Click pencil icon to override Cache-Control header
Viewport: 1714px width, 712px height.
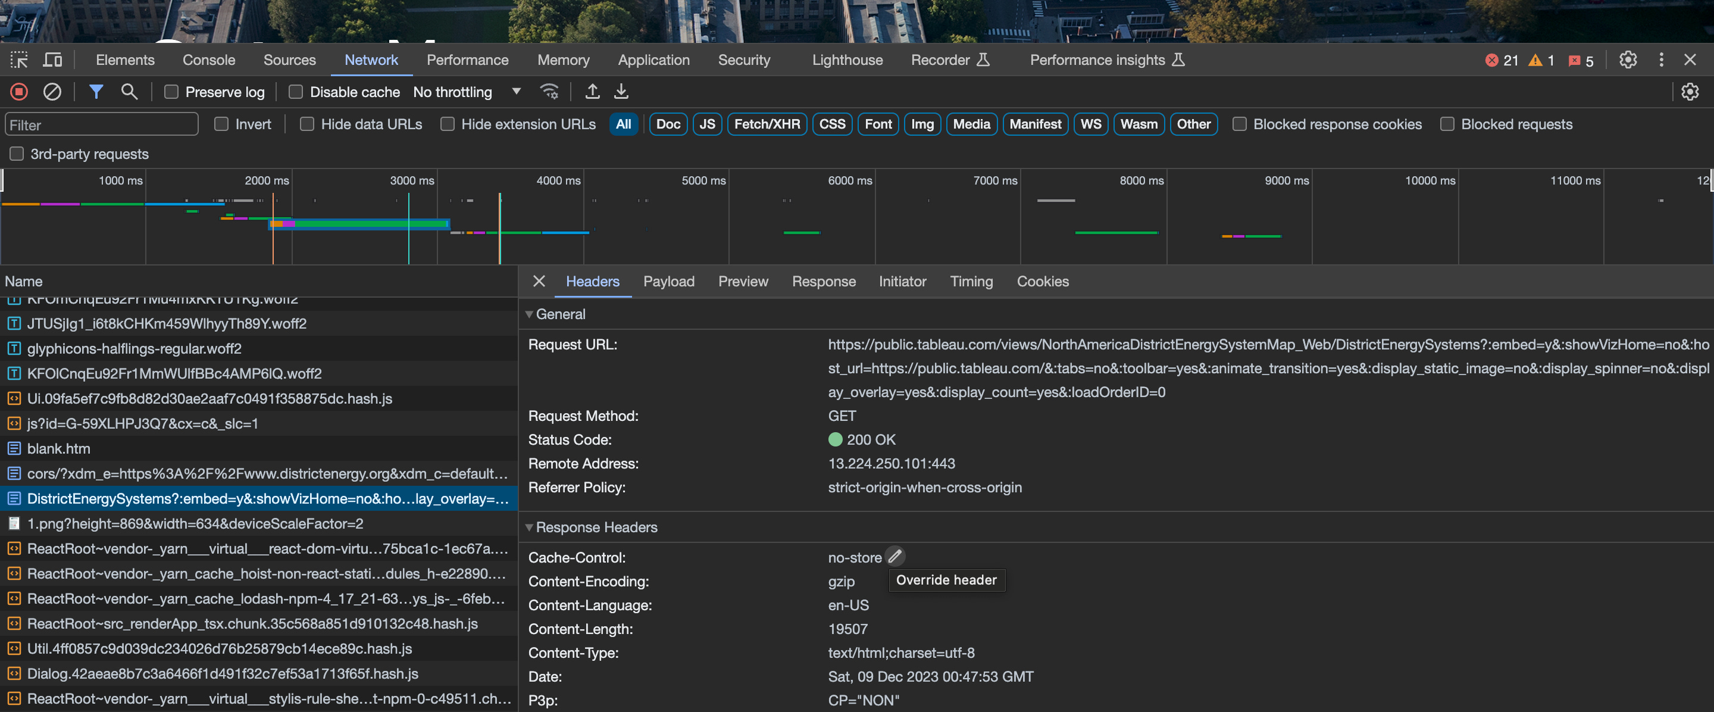point(895,556)
